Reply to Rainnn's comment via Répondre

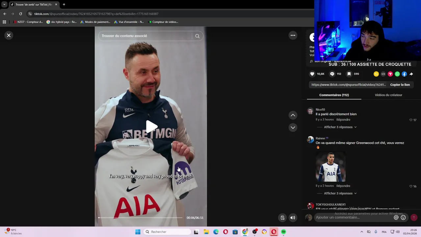(x=343, y=186)
